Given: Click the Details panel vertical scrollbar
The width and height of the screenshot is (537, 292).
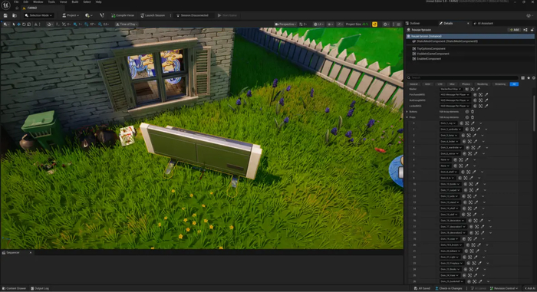Looking at the screenshot, I should 534,110.
